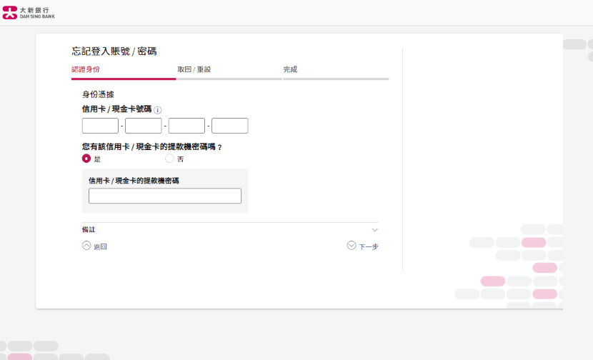Image resolution: width=593 pixels, height=360 pixels.
Task: Focus the fourth card number field
Action: tap(229, 126)
